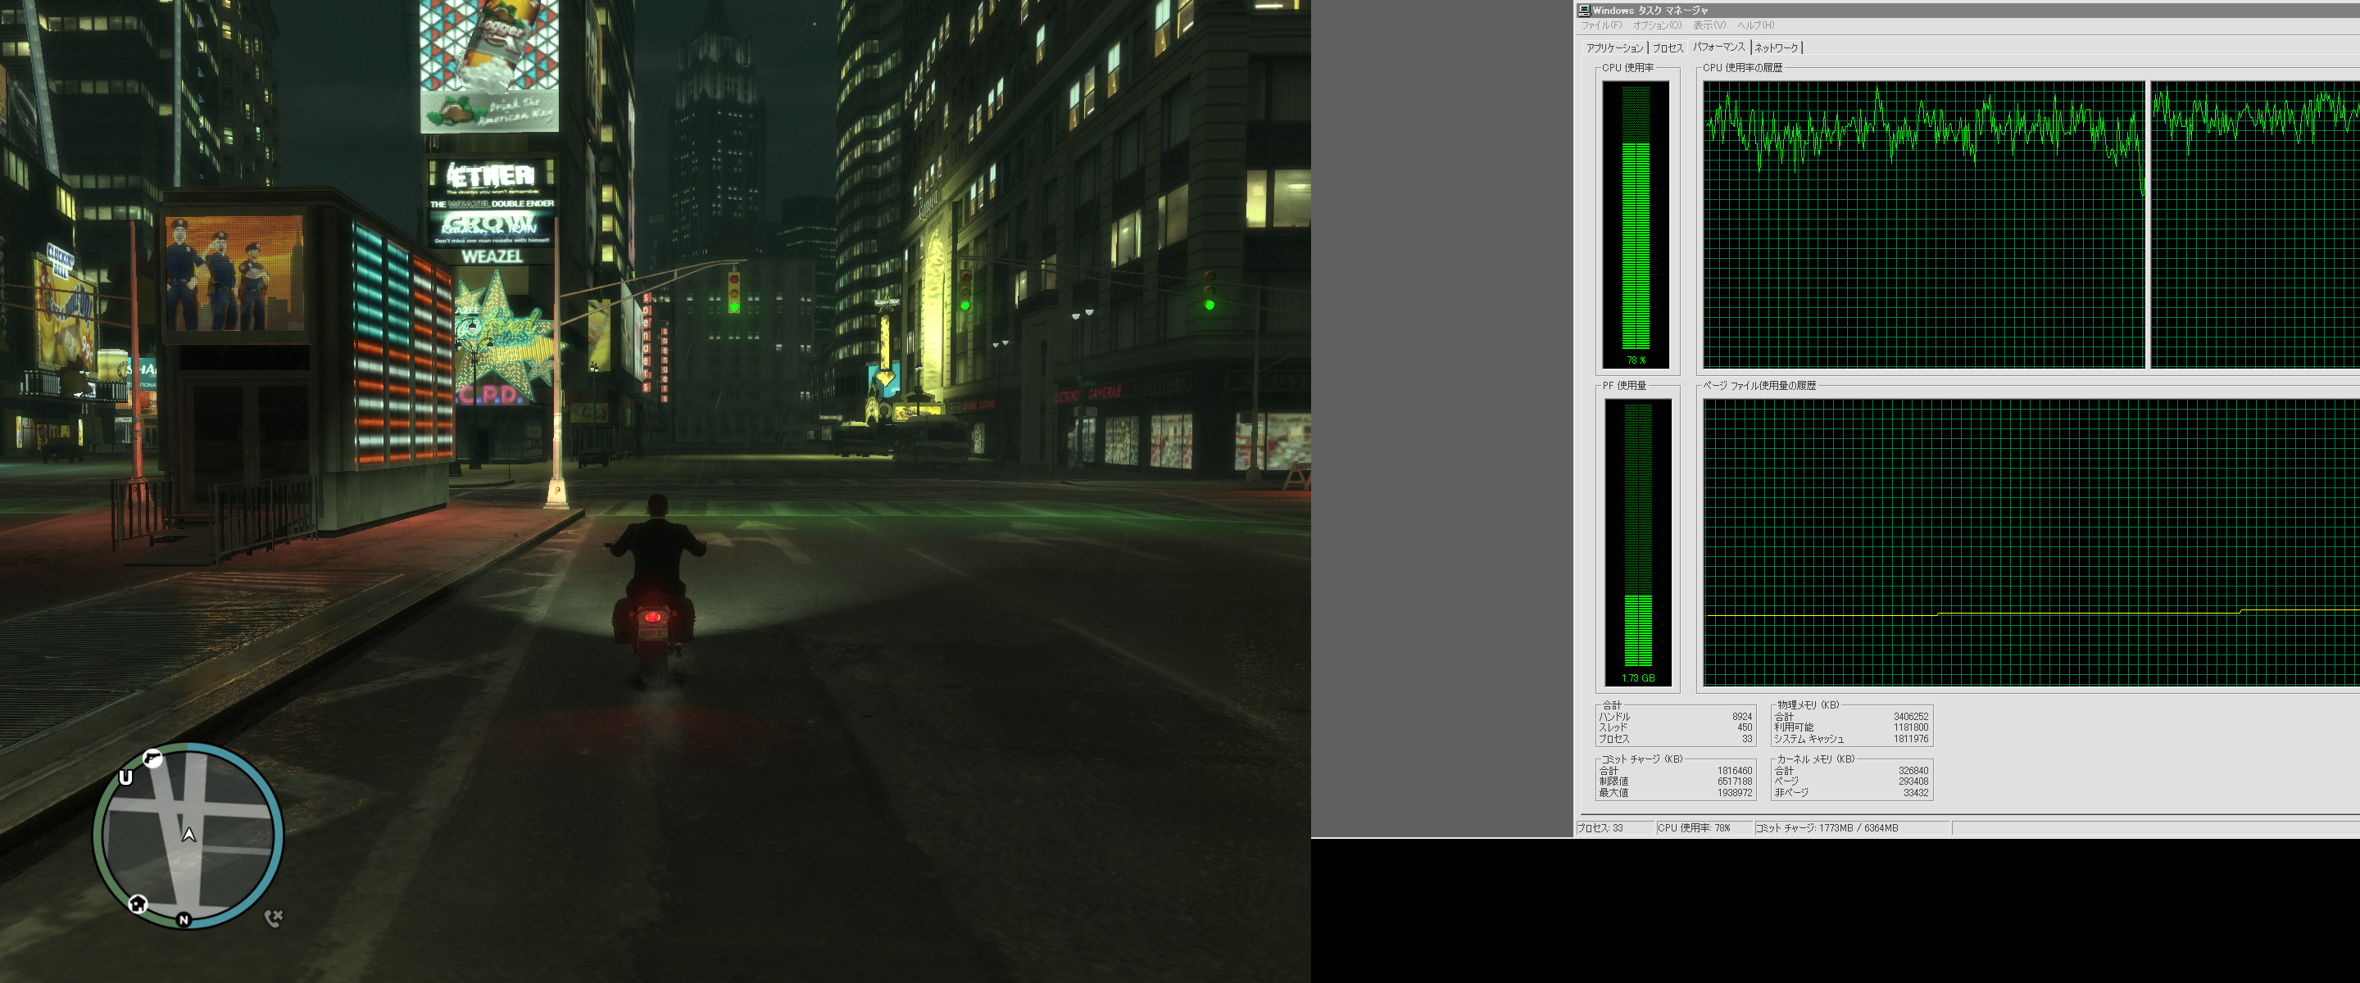Switch to the アプリケーション tab
The width and height of the screenshot is (2360, 983).
click(x=1614, y=48)
